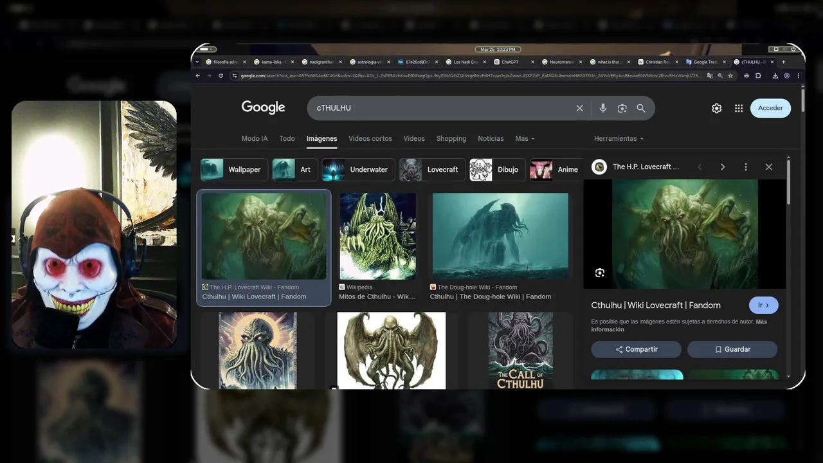The image size is (823, 463).
Task: Switch to kama-loka browser tab
Action: point(270,62)
